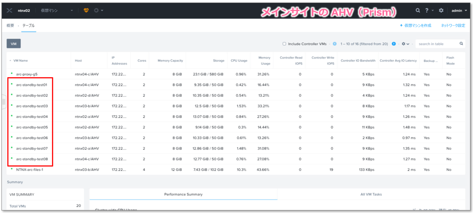Open the table settings gear dropdown
The image size is (473, 213).
(x=405, y=44)
